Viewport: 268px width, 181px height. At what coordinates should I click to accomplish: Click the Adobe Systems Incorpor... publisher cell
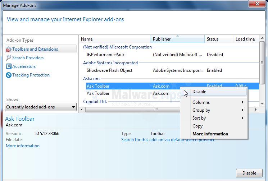[x=178, y=70]
